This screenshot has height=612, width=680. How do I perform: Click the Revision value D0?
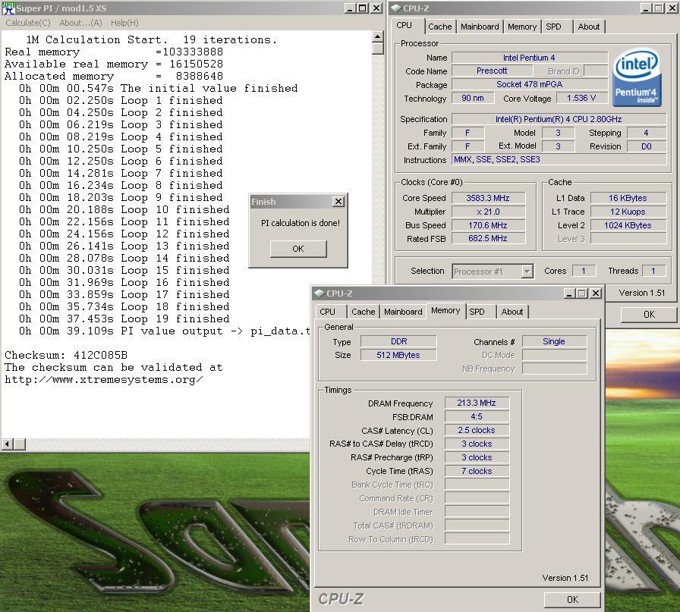coord(646,146)
